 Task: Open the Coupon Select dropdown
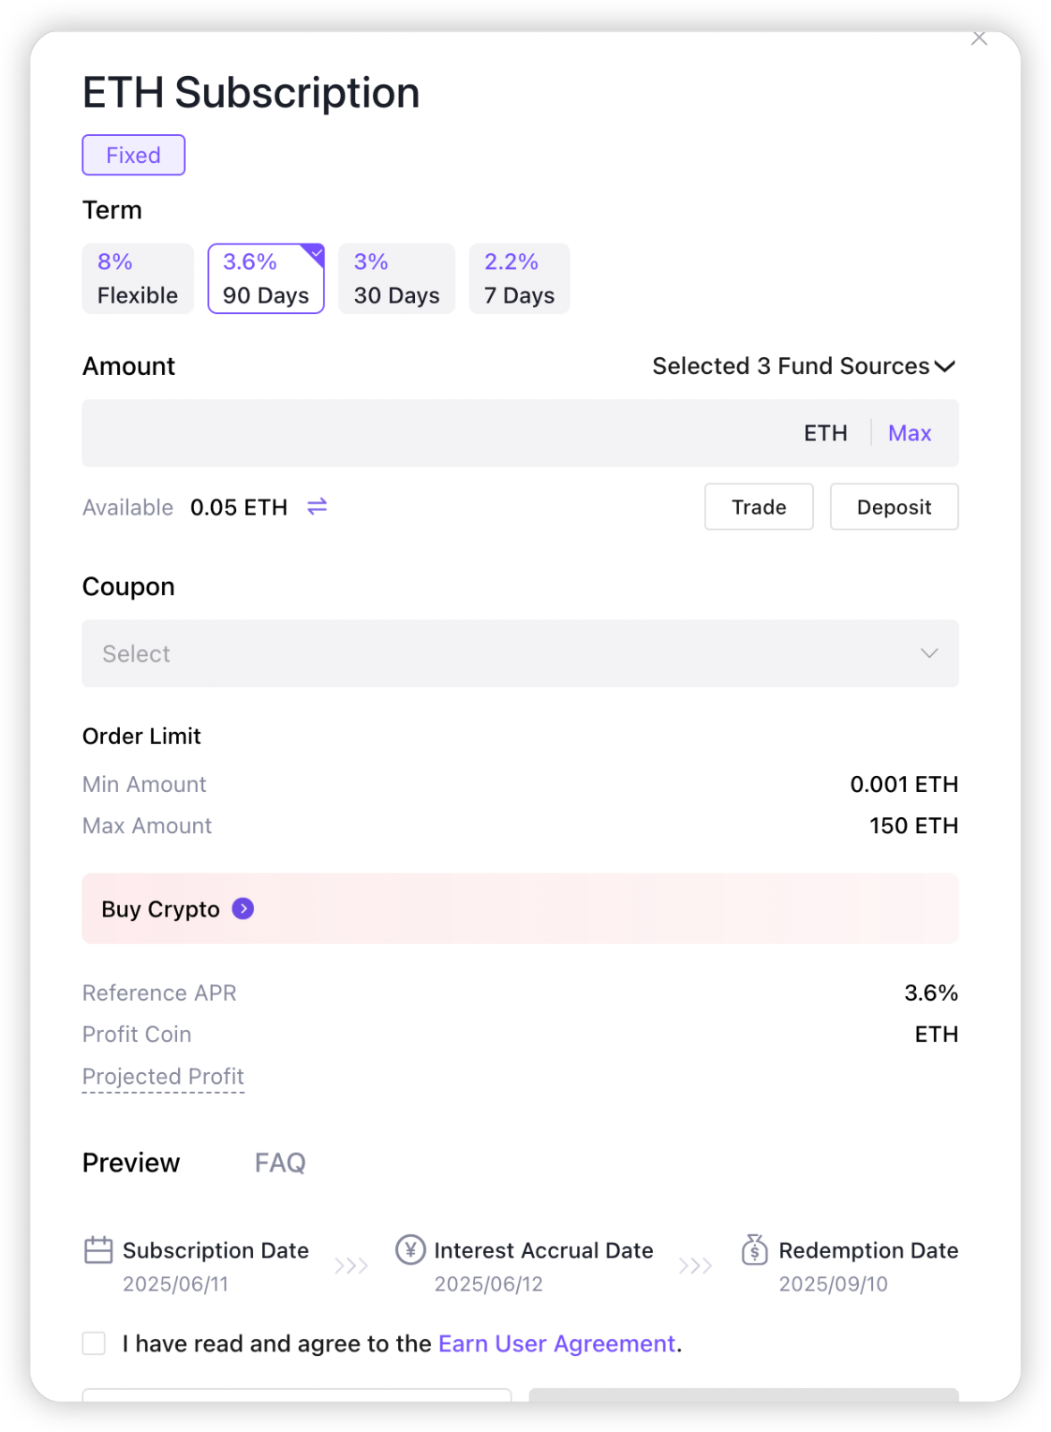click(x=521, y=653)
